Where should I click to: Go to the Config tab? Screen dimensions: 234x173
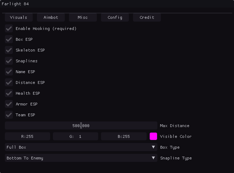(x=115, y=17)
